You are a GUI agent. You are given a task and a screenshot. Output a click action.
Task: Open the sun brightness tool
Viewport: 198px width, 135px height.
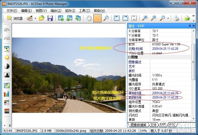click(7, 58)
